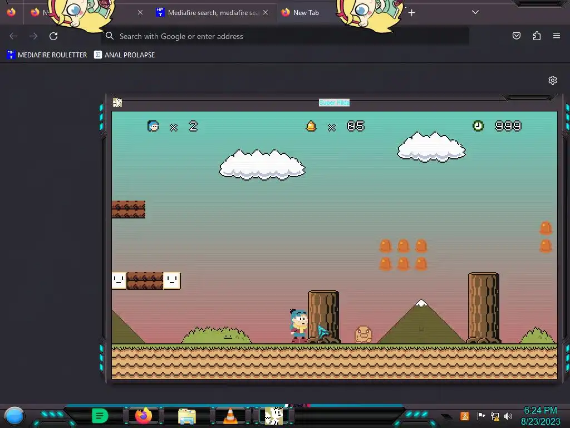Image resolution: width=570 pixels, height=428 pixels.
Task: Focus the search or enter address field
Action: tap(286, 36)
